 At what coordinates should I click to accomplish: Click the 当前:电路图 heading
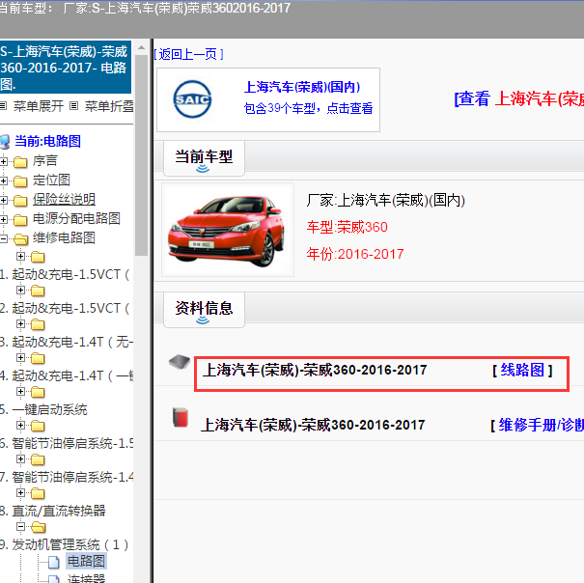[x=47, y=141]
